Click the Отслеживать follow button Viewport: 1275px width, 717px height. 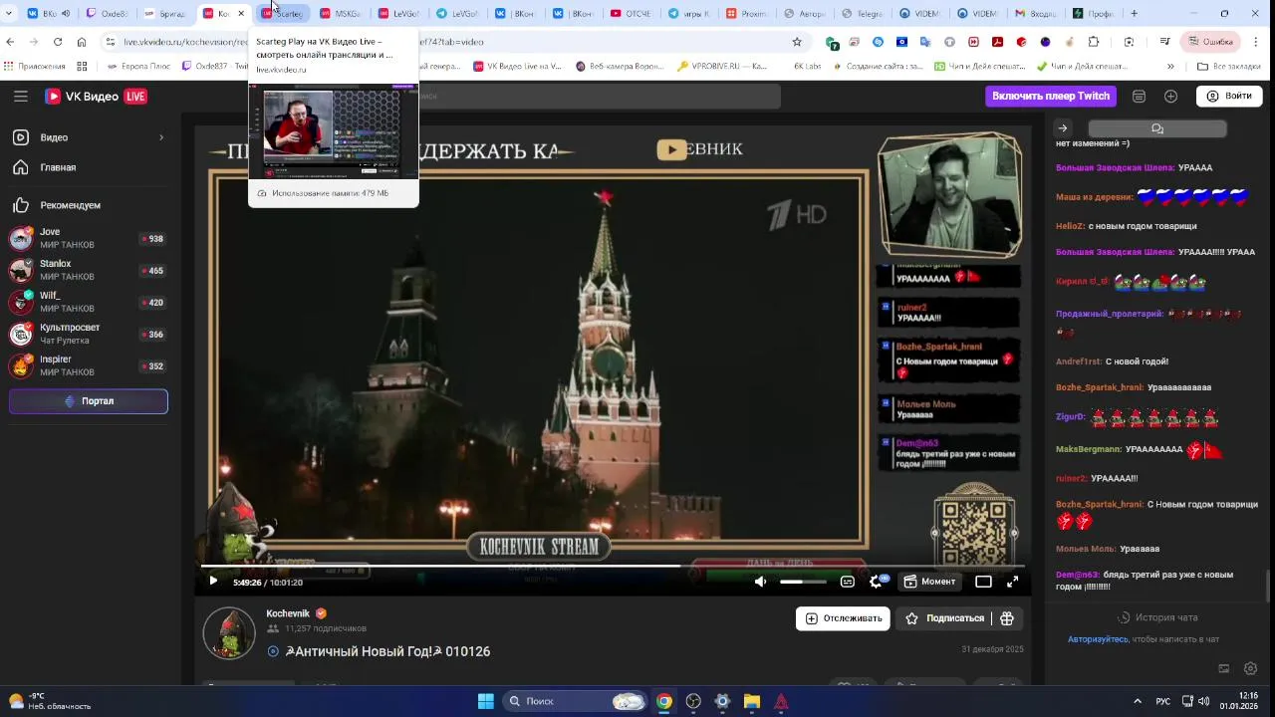click(x=843, y=618)
